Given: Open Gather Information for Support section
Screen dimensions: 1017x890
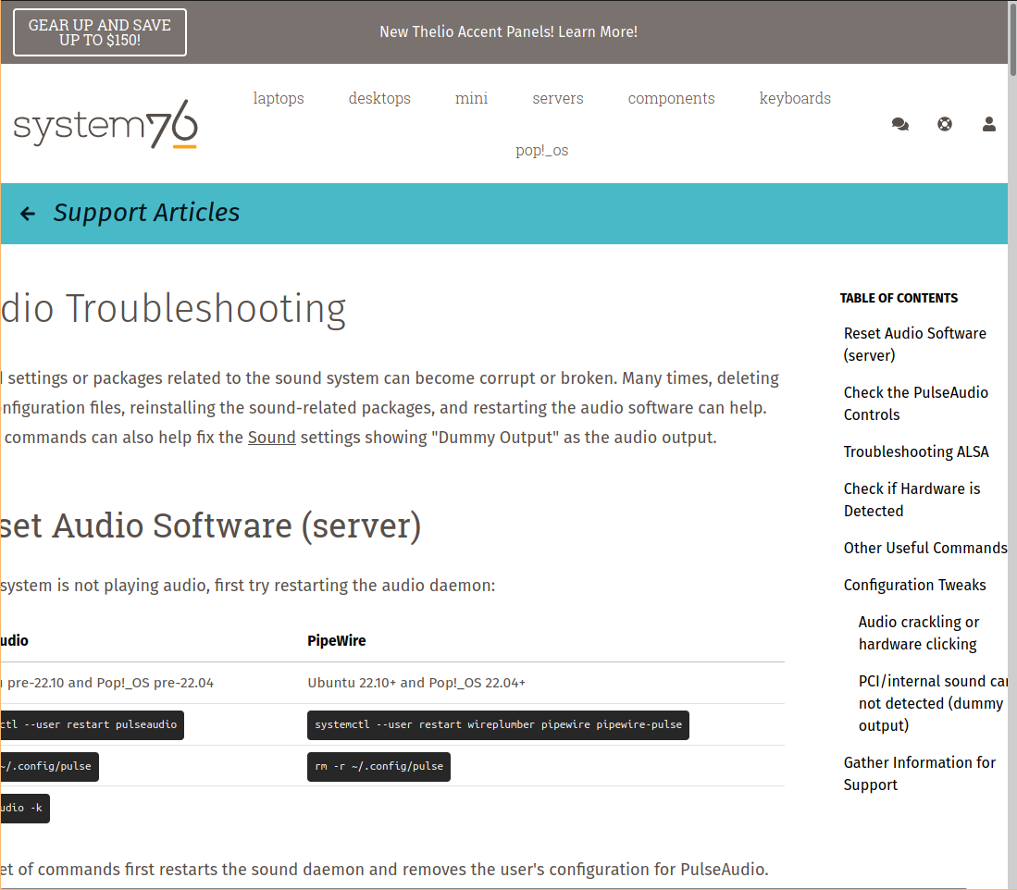Looking at the screenshot, I should pyautogui.click(x=920, y=773).
